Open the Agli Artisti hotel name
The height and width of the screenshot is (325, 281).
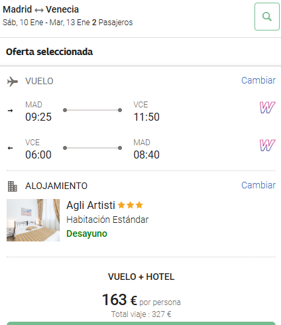(91, 205)
